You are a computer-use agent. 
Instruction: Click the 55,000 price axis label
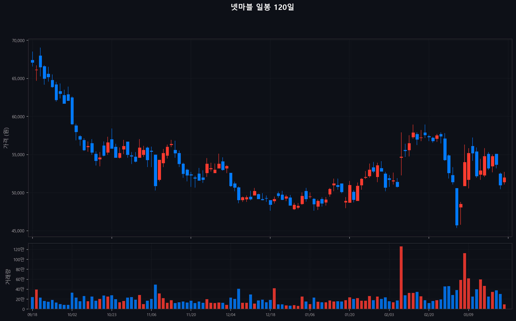18,155
